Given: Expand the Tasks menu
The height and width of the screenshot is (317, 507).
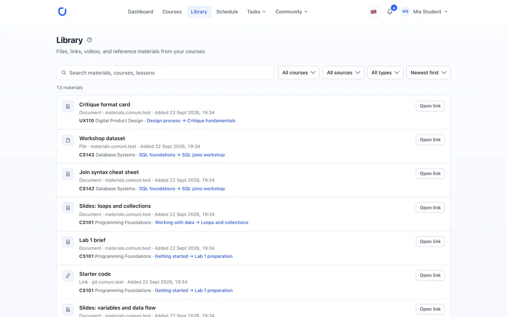Looking at the screenshot, I should [x=257, y=12].
